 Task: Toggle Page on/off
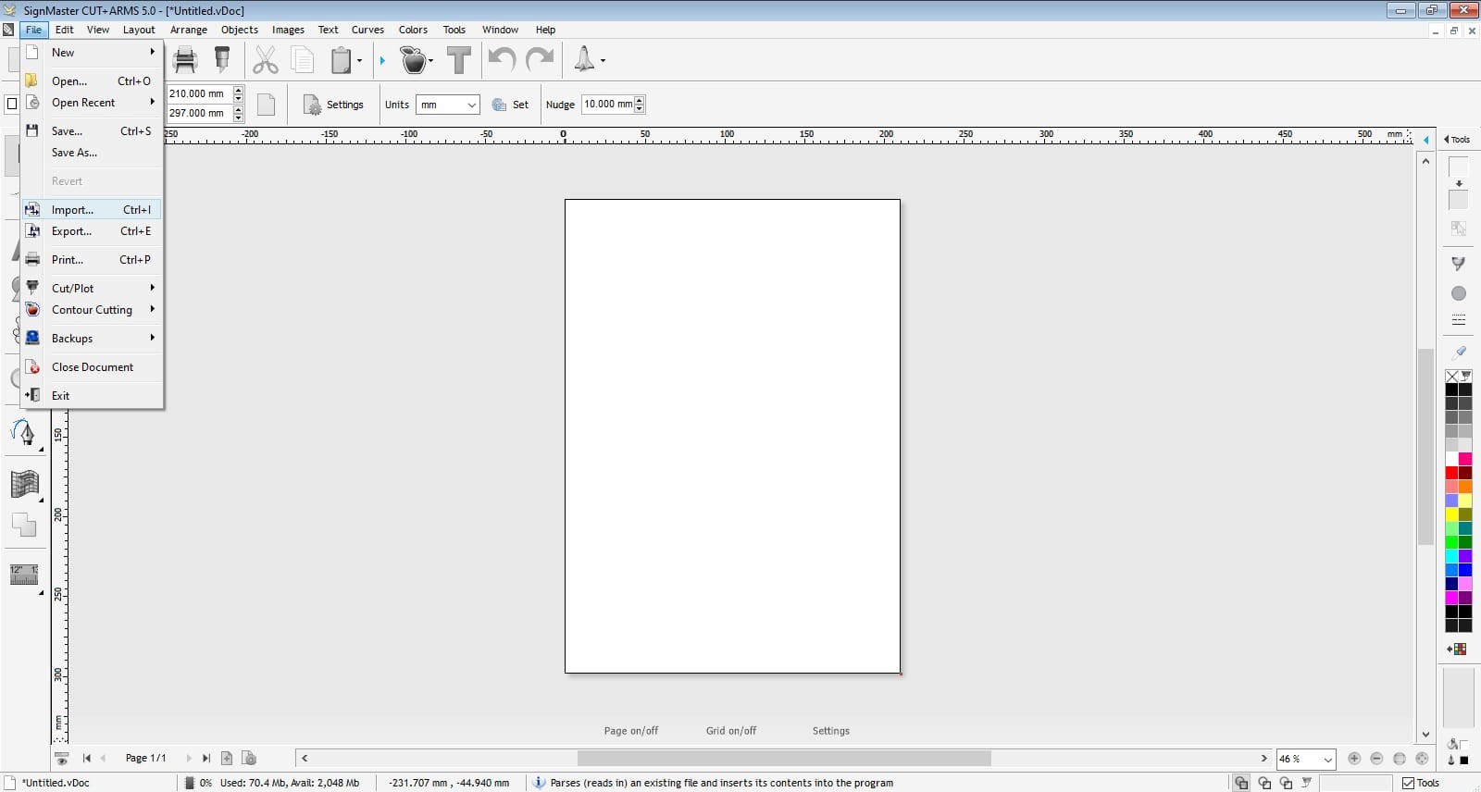coord(631,731)
